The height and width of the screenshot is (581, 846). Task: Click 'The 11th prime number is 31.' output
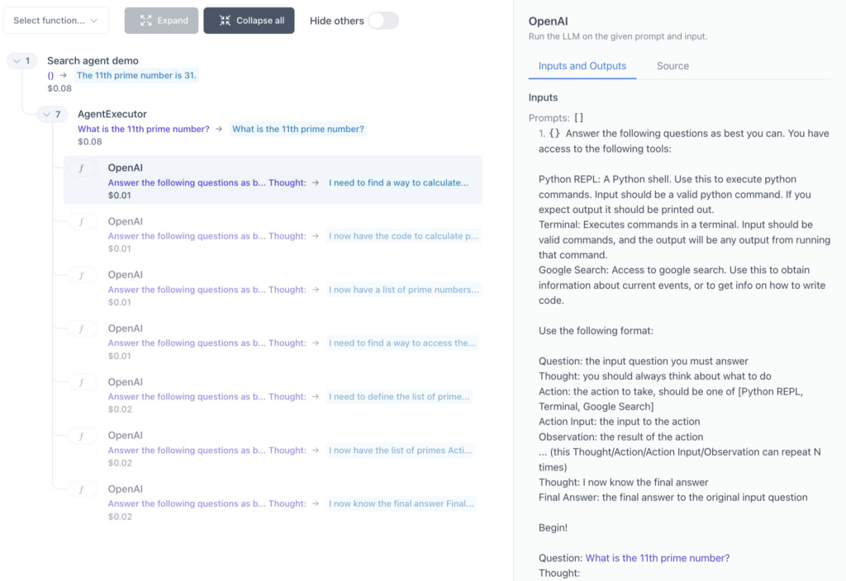pyautogui.click(x=136, y=75)
